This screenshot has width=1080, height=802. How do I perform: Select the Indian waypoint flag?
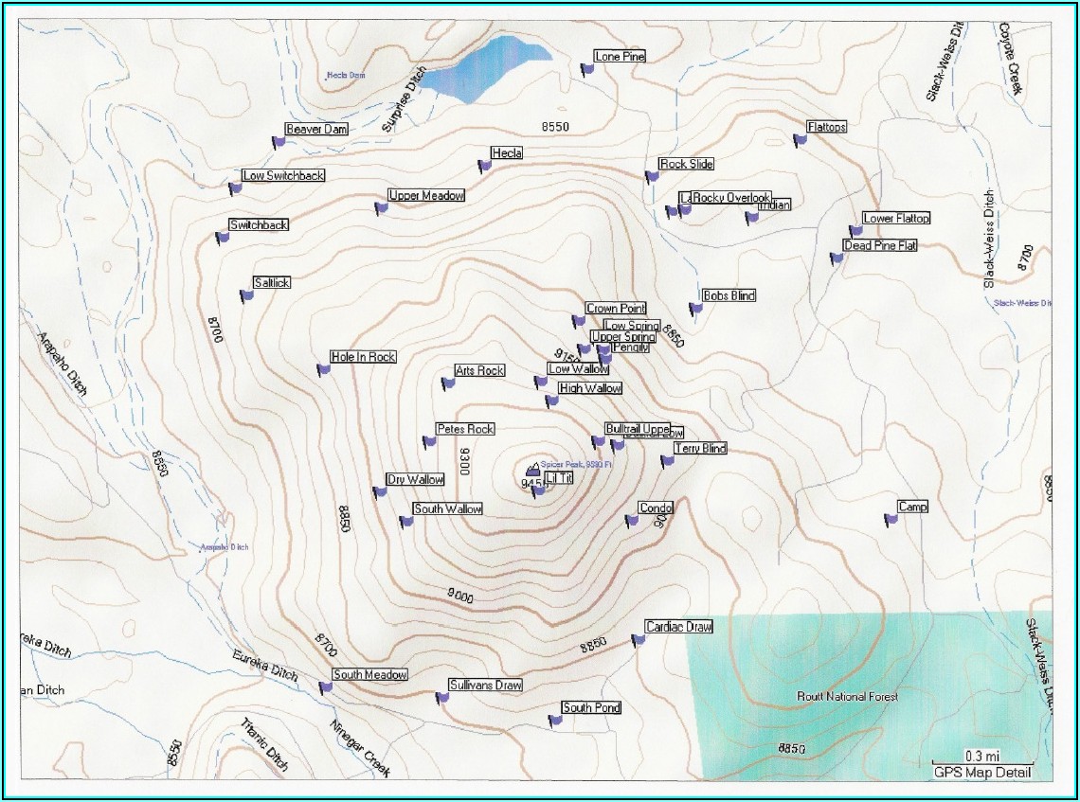pyautogui.click(x=751, y=218)
